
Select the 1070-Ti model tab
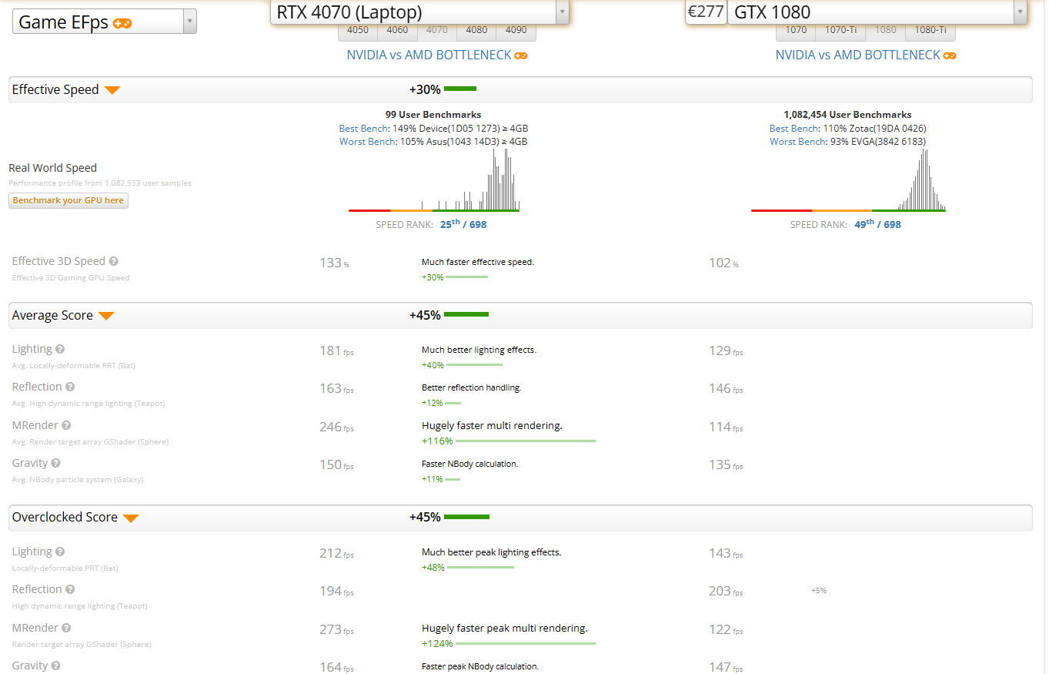(840, 30)
